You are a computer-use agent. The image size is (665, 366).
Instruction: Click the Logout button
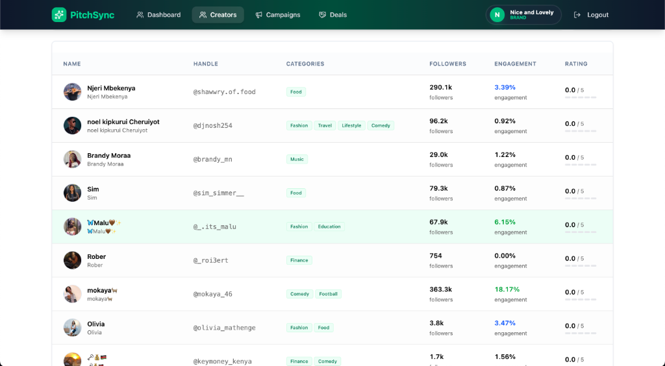(591, 15)
